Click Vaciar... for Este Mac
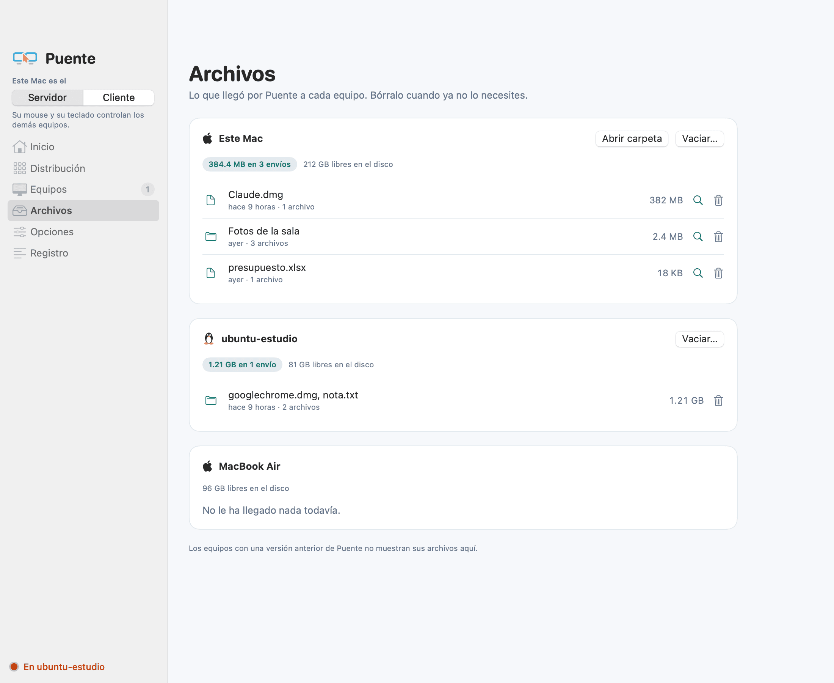Image resolution: width=834 pixels, height=683 pixels. coord(699,138)
